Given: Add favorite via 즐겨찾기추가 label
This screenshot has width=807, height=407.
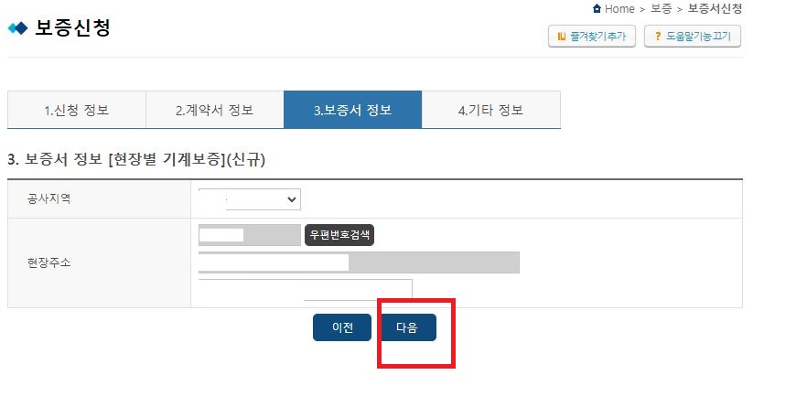Looking at the screenshot, I should point(598,37).
